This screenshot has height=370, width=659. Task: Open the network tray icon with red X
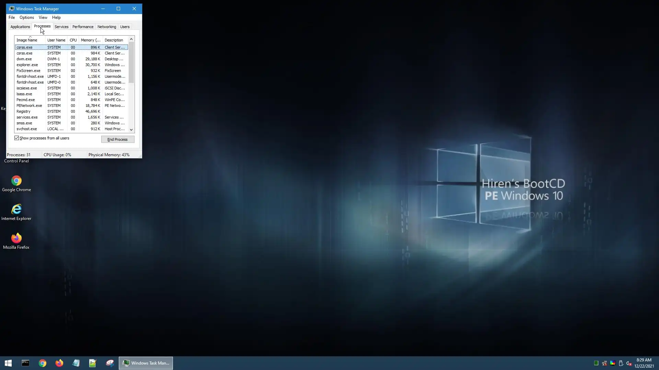tap(604, 363)
